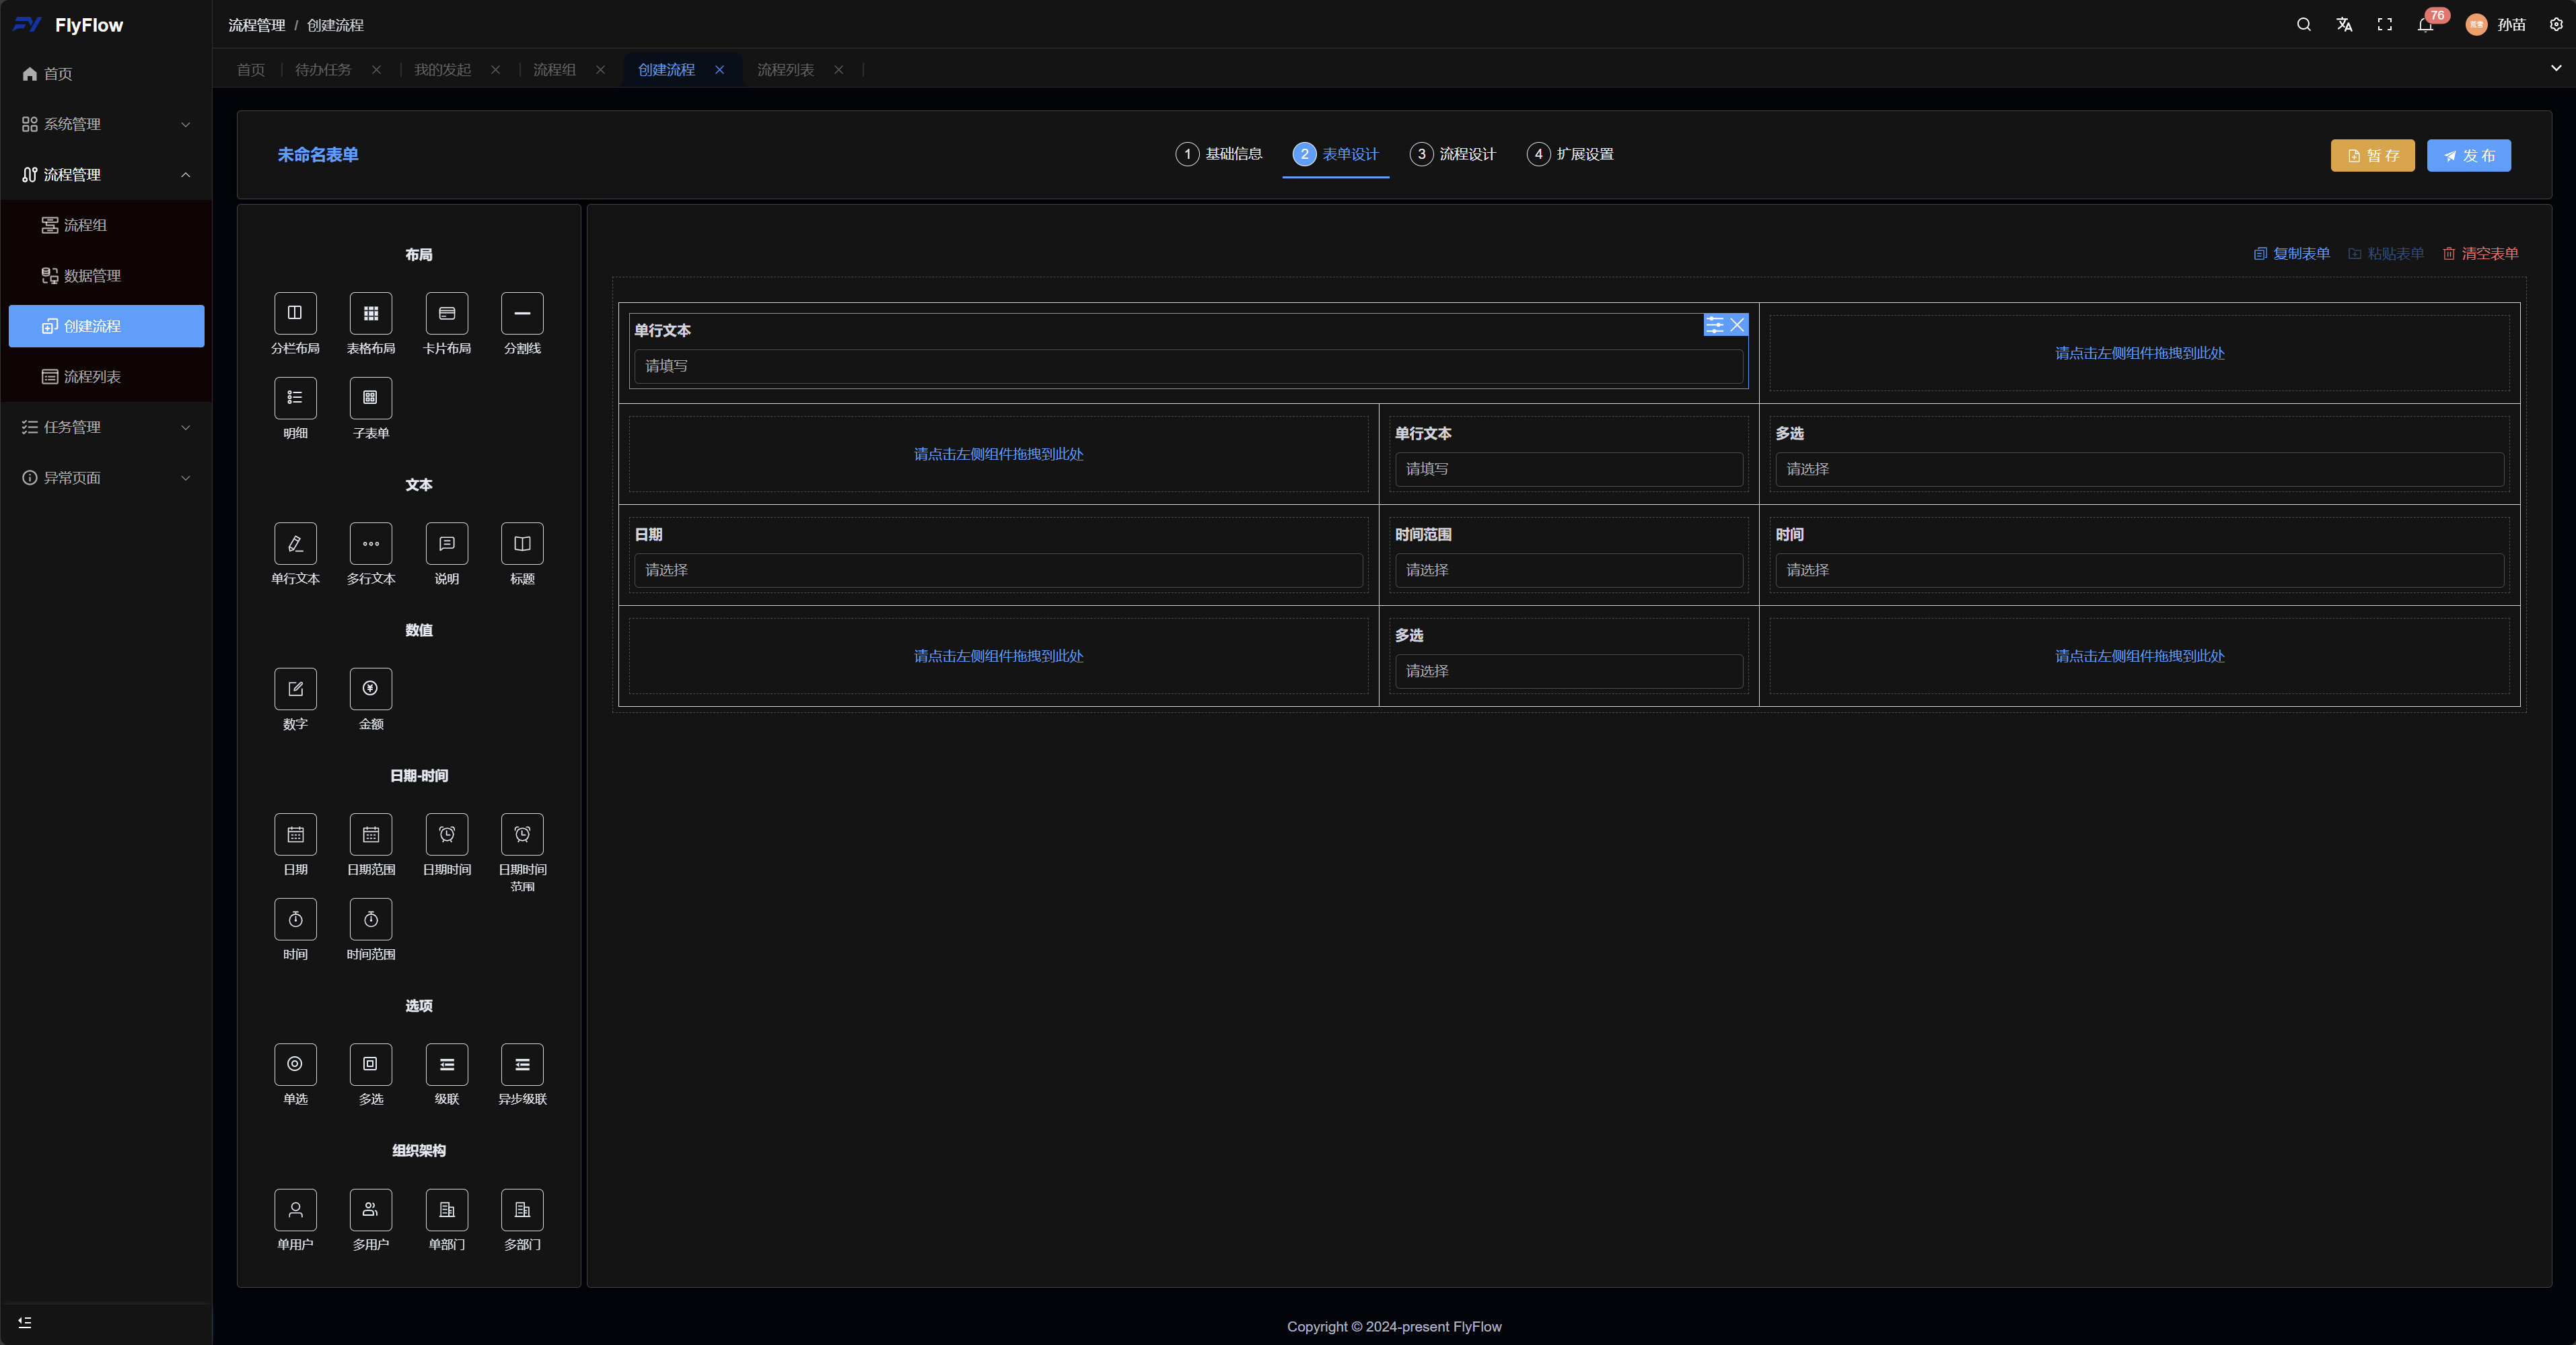Screen dimensions: 2576x1345
Task: Insert the 分割线 divider component
Action: (x=522, y=313)
